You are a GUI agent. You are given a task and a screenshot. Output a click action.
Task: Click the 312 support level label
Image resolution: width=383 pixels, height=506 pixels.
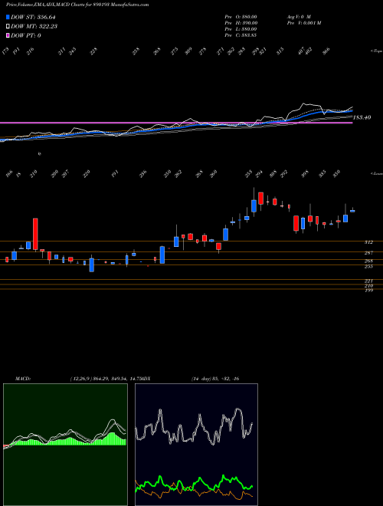368,242
